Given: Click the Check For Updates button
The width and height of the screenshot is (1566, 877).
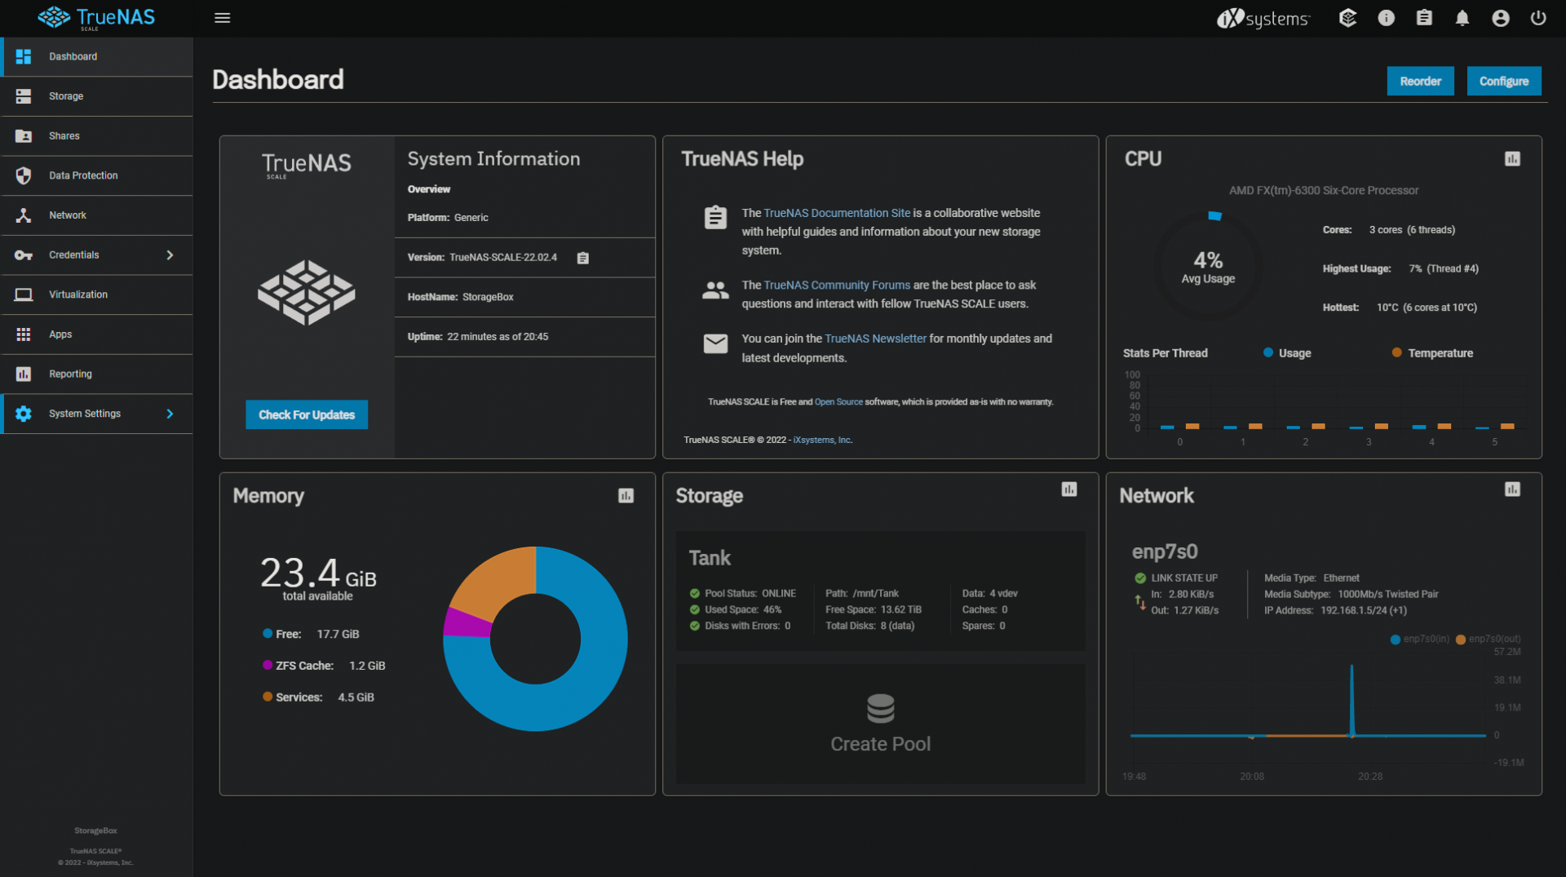Looking at the screenshot, I should click(x=307, y=414).
